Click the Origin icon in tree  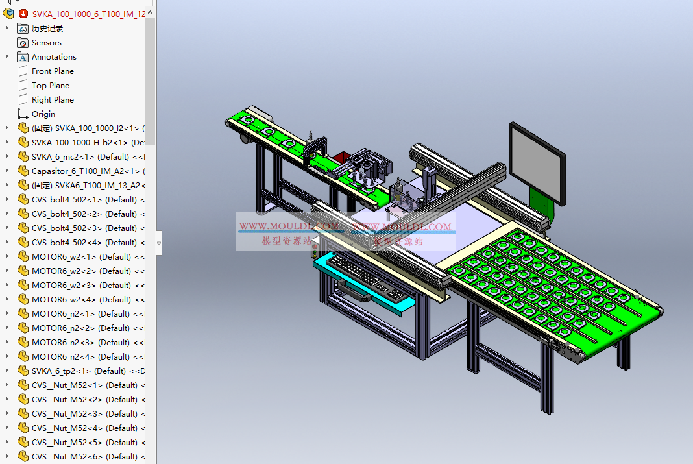(23, 114)
